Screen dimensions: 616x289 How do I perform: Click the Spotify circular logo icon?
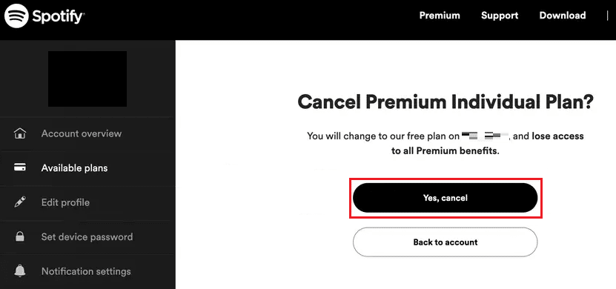(16, 16)
